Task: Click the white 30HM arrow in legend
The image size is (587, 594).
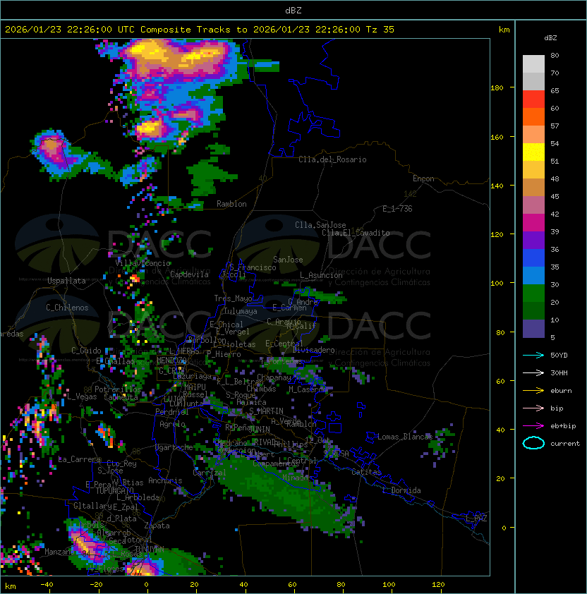Action: [x=533, y=372]
